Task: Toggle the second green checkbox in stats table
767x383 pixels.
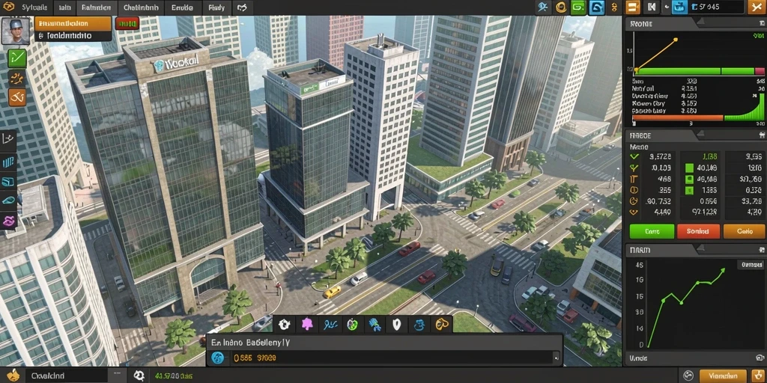Action: tap(689, 180)
